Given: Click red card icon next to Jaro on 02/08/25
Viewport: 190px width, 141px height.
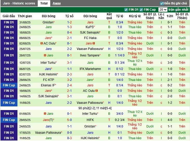Looking at the screenshot, I should pos(94,43).
